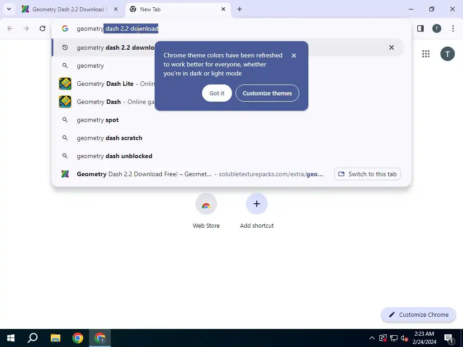Open a new tab with plus button
Image resolution: width=463 pixels, height=347 pixels.
pyautogui.click(x=240, y=9)
